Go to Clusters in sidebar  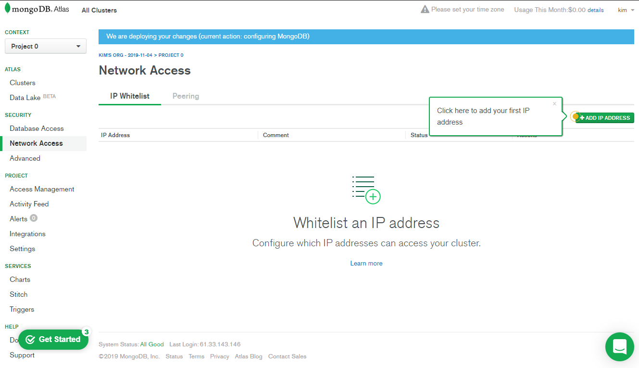23,83
